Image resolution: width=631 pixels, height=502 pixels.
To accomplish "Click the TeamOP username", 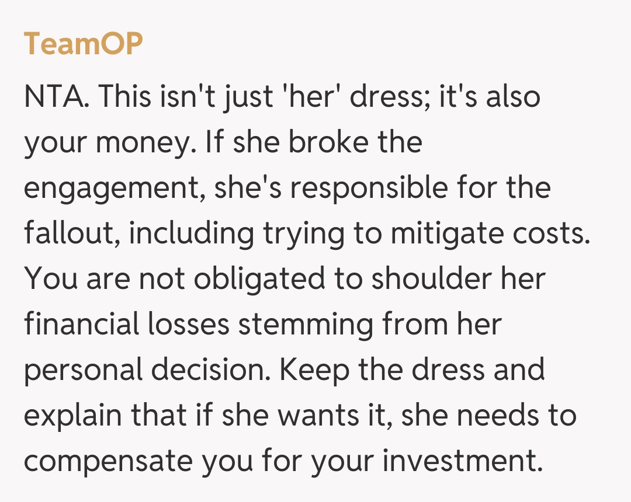I will (83, 44).
